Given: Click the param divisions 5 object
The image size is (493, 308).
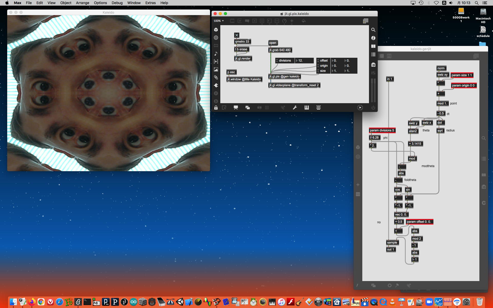Looking at the screenshot, I should [382, 130].
